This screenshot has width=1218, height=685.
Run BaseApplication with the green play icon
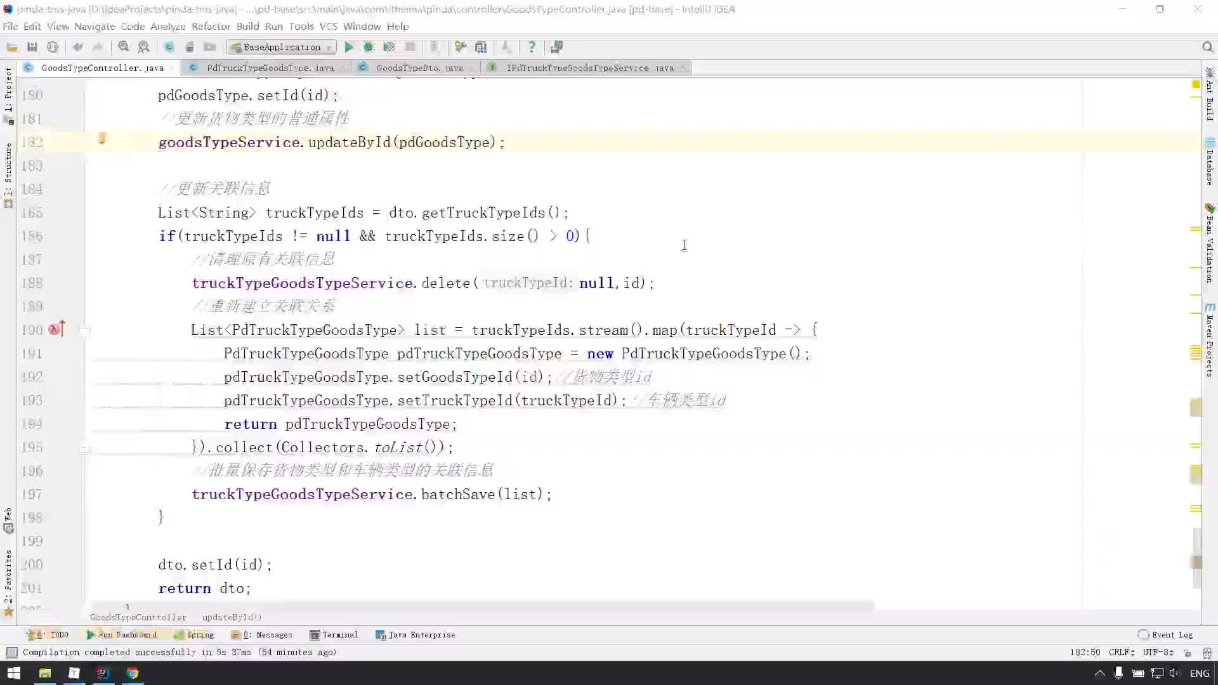tap(349, 47)
